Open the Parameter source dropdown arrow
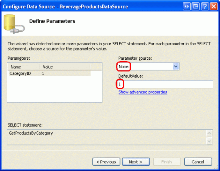The width and height of the screenshot is (220, 171). (176, 66)
